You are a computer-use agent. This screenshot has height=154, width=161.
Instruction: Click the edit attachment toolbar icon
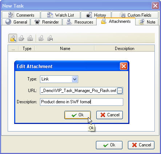pyautogui.click(x=21, y=38)
